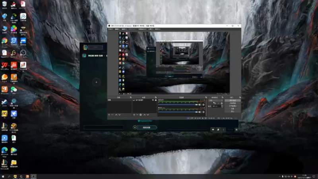Open WPS Office desktop shortcut
This screenshot has width=318, height=179.
[4, 66]
